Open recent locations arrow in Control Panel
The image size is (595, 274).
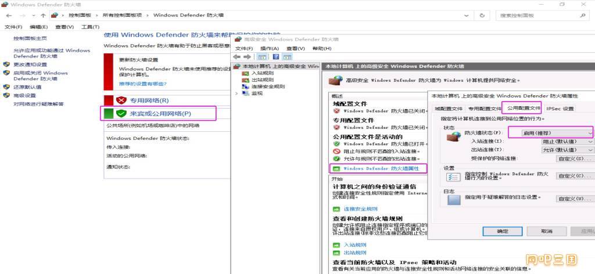[x=34, y=16]
